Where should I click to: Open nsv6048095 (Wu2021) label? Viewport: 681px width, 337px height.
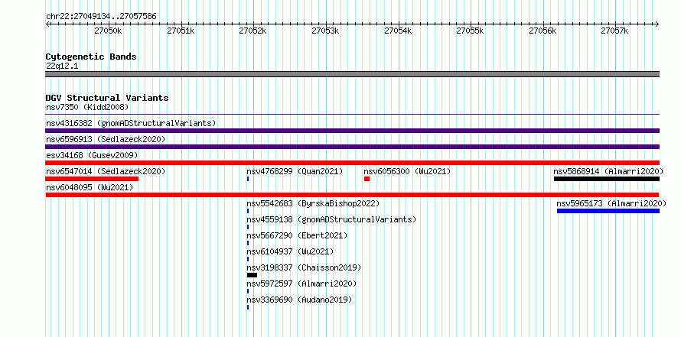[x=90, y=187]
